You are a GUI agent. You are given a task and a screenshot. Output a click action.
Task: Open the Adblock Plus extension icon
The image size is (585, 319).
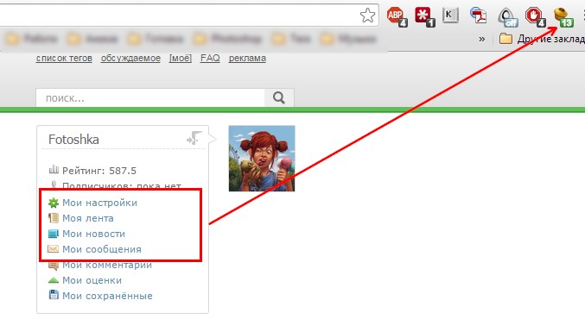click(397, 16)
